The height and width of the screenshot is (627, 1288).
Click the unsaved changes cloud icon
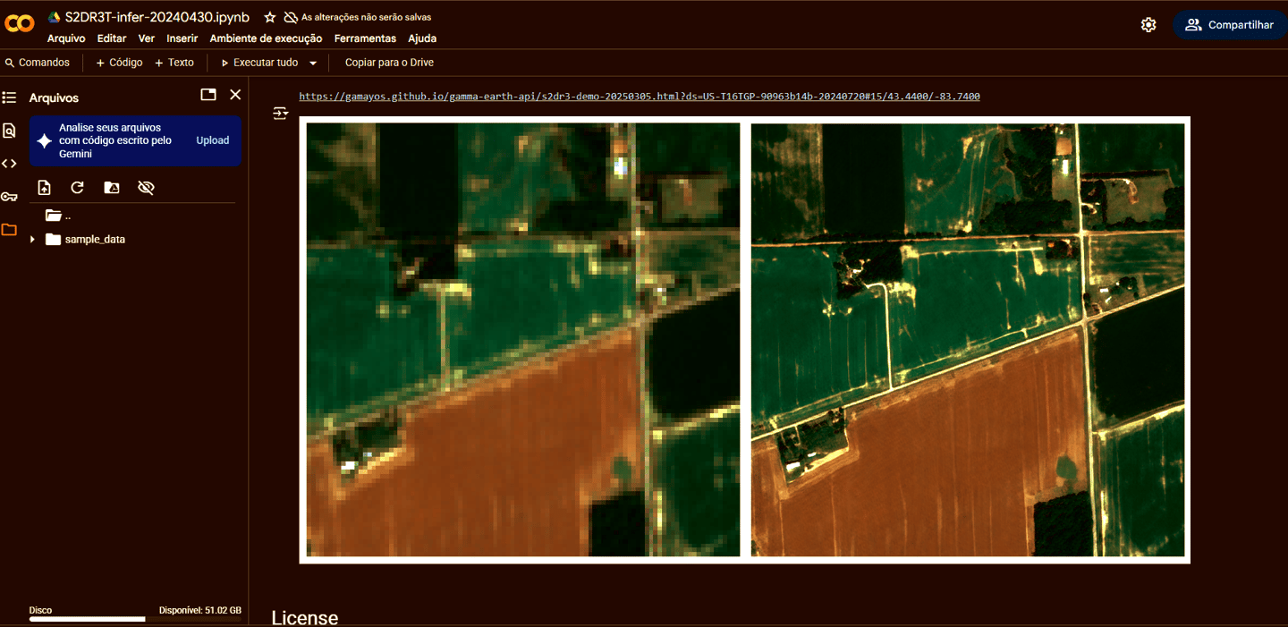[291, 17]
